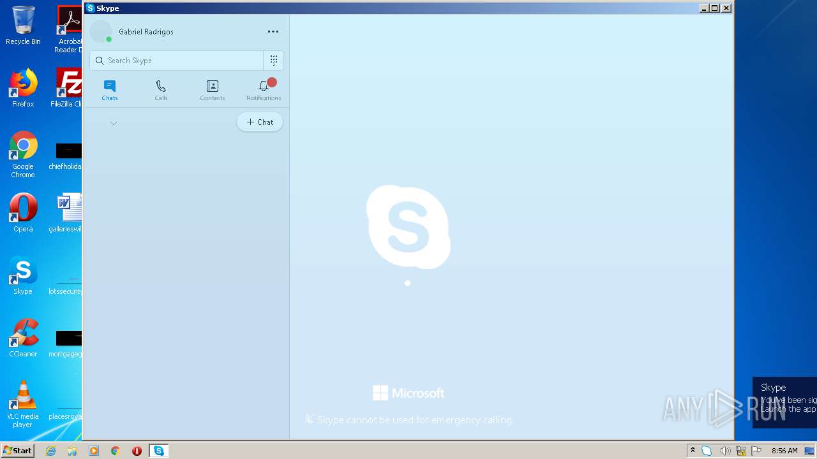Minimize the Skype window

tap(704, 8)
